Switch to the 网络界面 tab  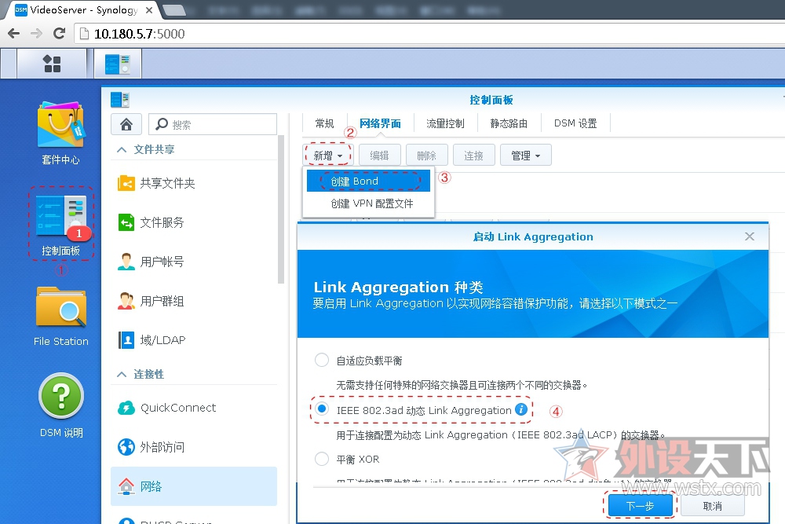pyautogui.click(x=380, y=123)
